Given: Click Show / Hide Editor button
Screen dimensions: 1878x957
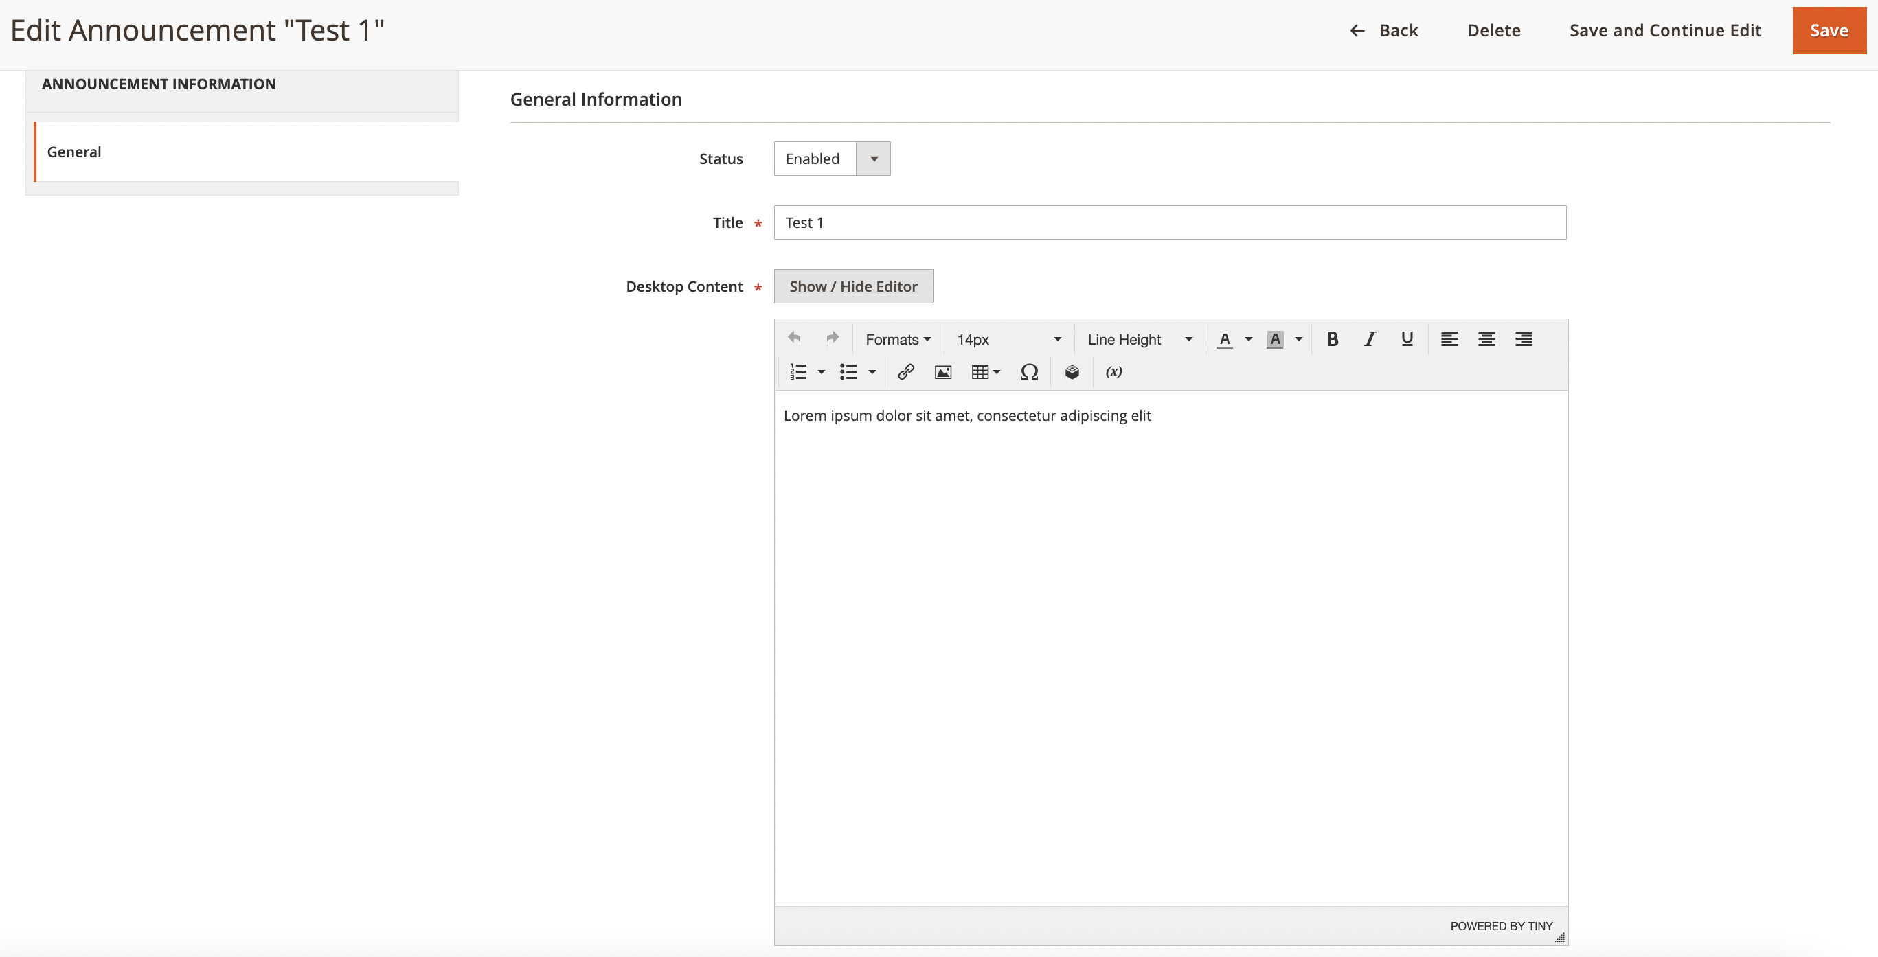Looking at the screenshot, I should pos(853,286).
